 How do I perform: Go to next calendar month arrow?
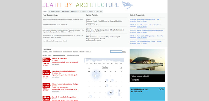[121, 68]
